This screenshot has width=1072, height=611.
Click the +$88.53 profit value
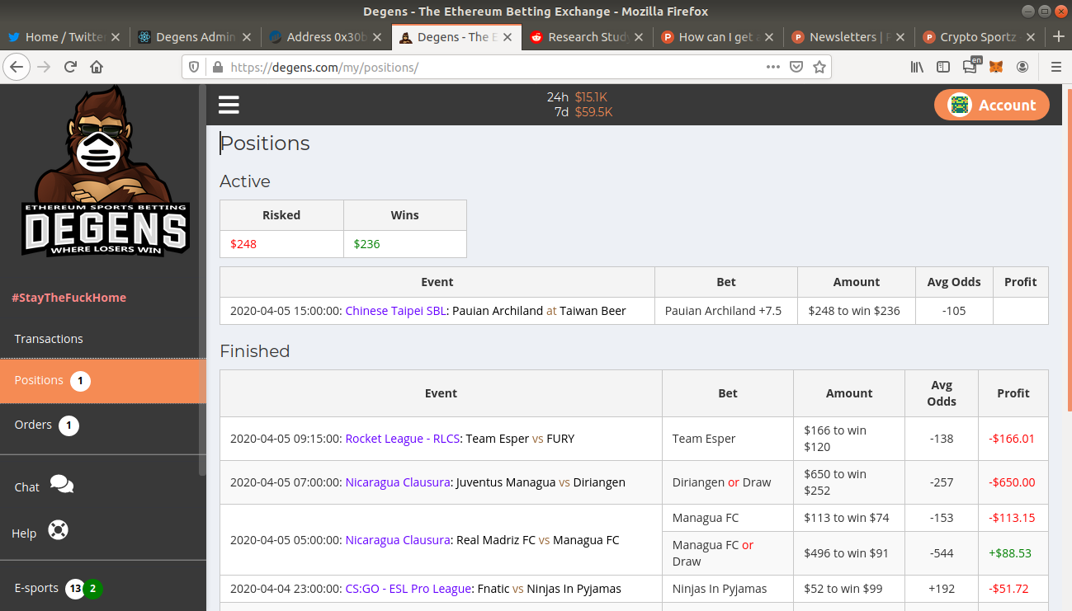click(1010, 553)
